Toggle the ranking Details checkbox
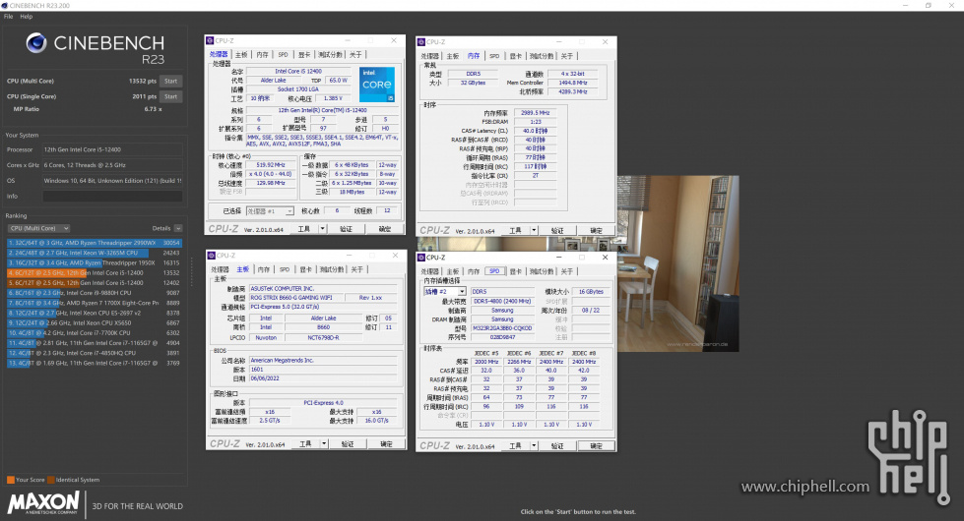Viewport: 964px width, 521px height. [177, 228]
